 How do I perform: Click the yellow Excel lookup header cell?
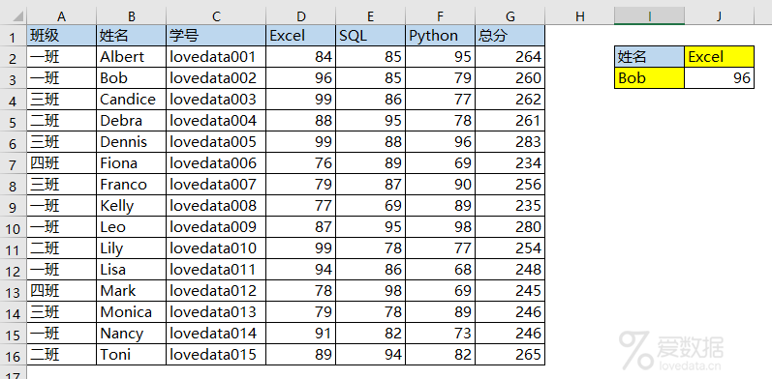click(x=720, y=57)
